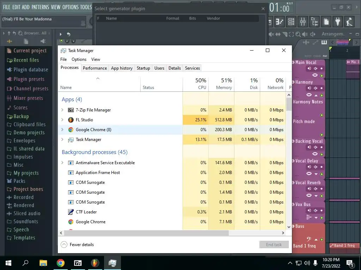Click the 7-Zip icon in the taskbar
Screen dimensions: 361x270
coord(78,263)
